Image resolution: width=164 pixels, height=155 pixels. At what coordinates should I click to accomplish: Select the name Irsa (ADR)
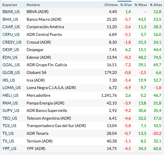pos(36,80)
